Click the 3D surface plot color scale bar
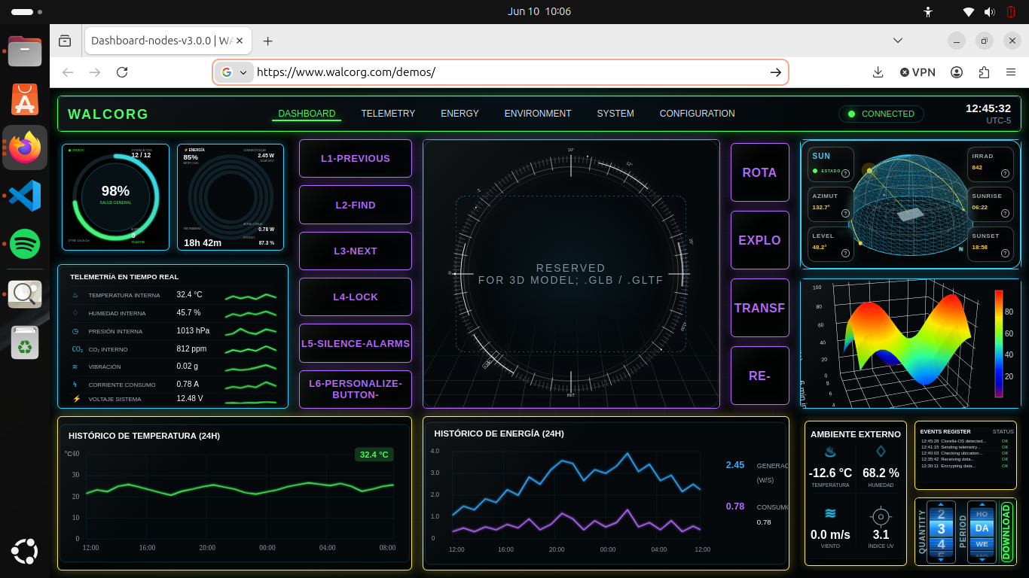1029x578 pixels. click(x=999, y=343)
